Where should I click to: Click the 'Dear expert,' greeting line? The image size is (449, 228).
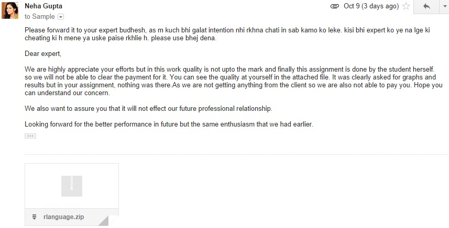pyautogui.click(x=43, y=53)
